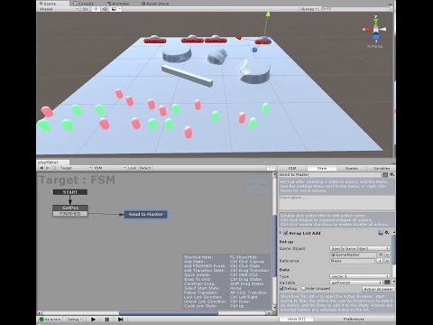Open the Console tab
The width and height of the screenshot is (433, 325).
click(x=84, y=4)
